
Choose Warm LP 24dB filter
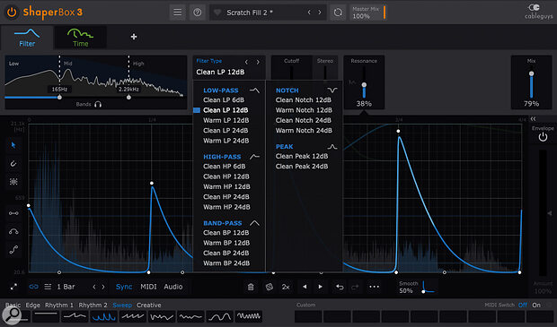[225, 141]
